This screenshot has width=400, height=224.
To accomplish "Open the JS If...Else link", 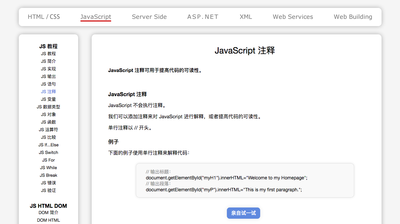I will [x=48, y=145].
